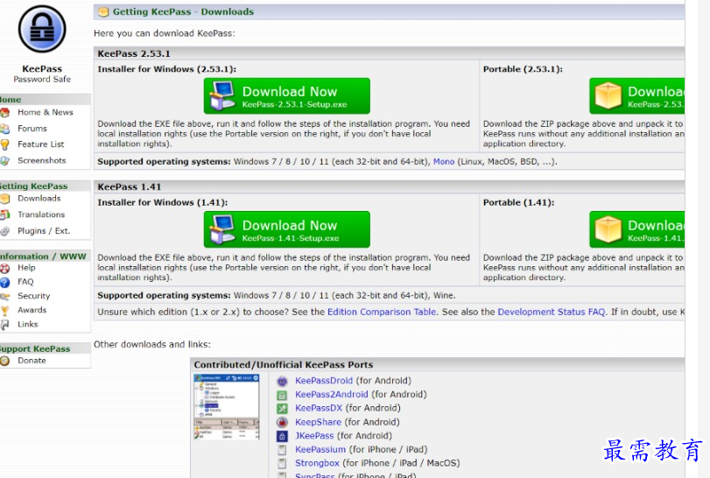The image size is (710, 478).
Task: Open KeePassium link
Action: click(320, 449)
